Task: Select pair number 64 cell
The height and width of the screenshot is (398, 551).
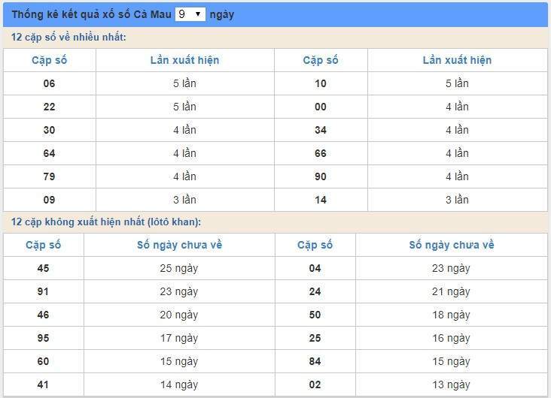Action: 50,153
